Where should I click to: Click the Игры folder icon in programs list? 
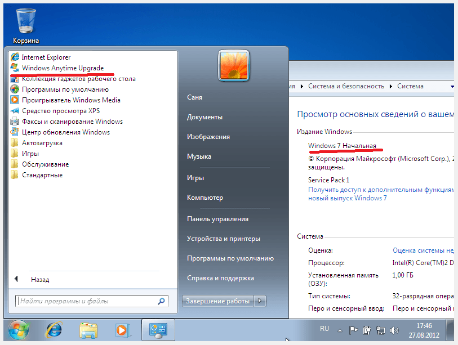(15, 154)
